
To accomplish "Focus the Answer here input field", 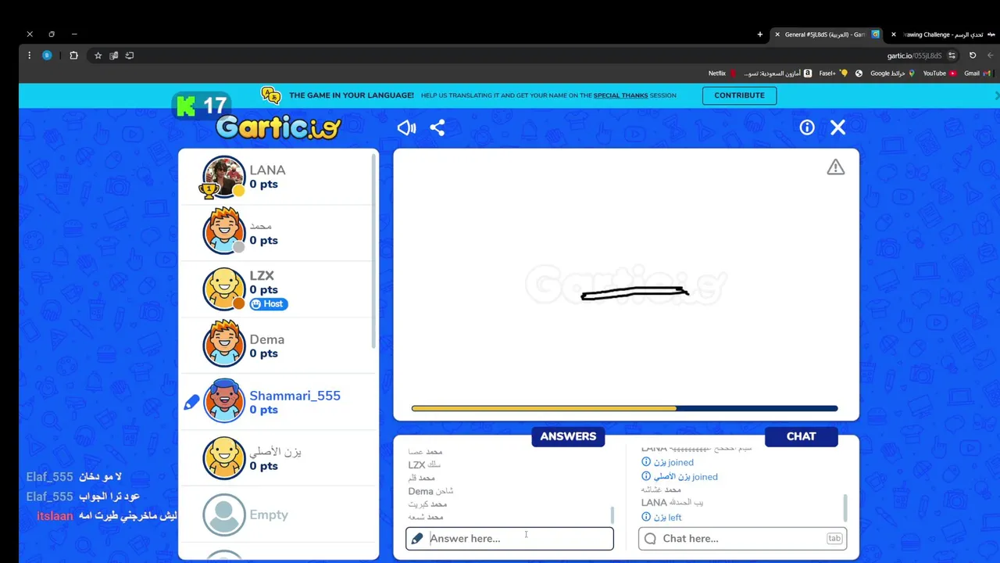I will click(x=509, y=538).
